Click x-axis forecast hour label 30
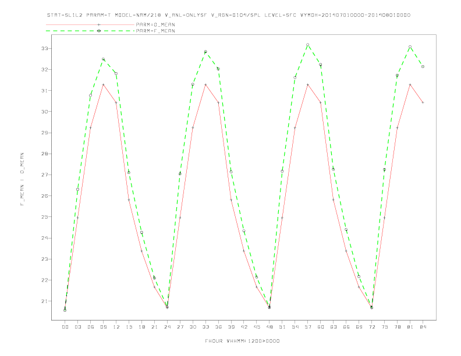Viewport: 461px width, 356px height. (193, 327)
